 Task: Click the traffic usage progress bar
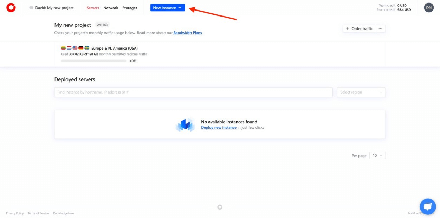click(93, 61)
